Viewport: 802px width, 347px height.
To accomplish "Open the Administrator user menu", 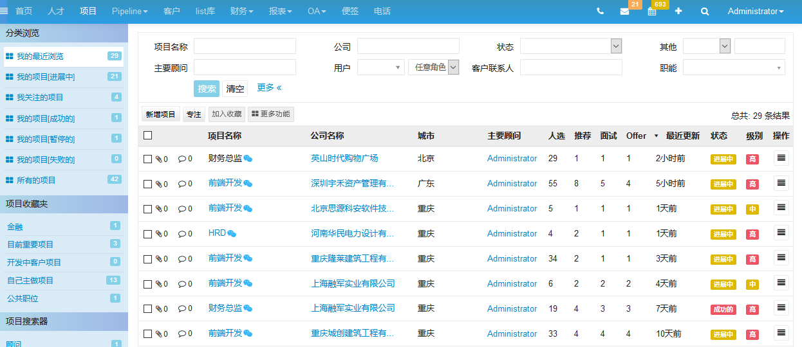I will [x=755, y=12].
